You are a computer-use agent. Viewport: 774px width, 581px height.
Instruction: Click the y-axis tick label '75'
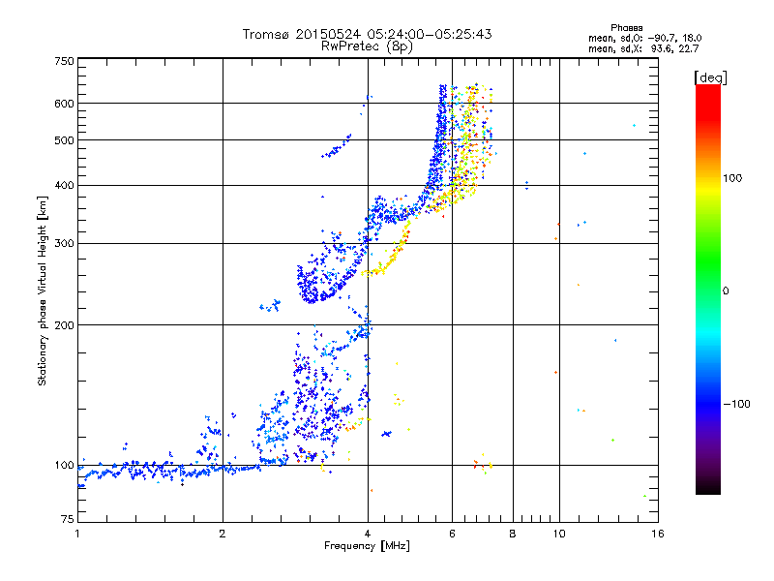pyautogui.click(x=68, y=519)
